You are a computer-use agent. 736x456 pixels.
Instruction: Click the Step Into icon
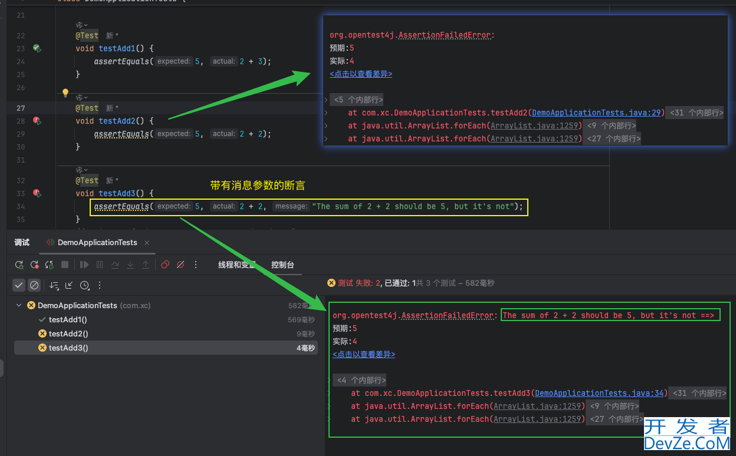click(x=130, y=265)
